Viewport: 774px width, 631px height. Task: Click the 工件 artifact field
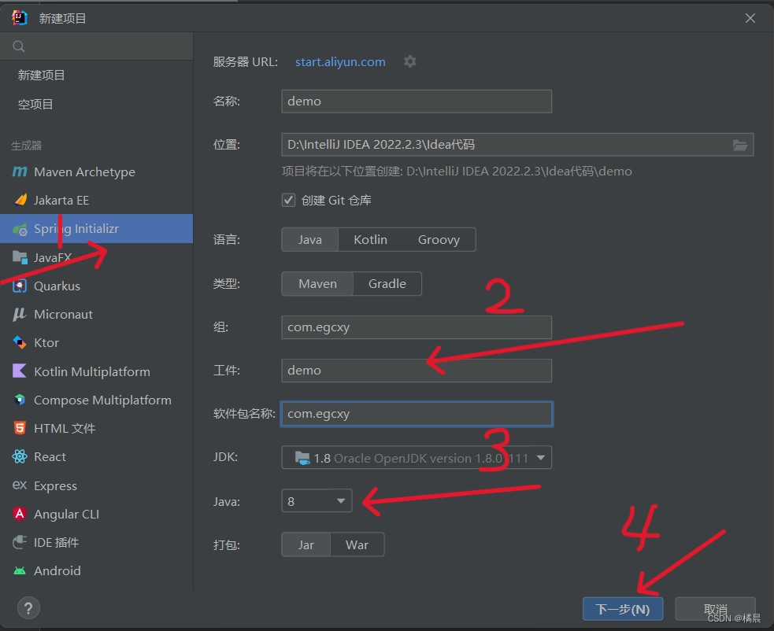click(x=416, y=370)
